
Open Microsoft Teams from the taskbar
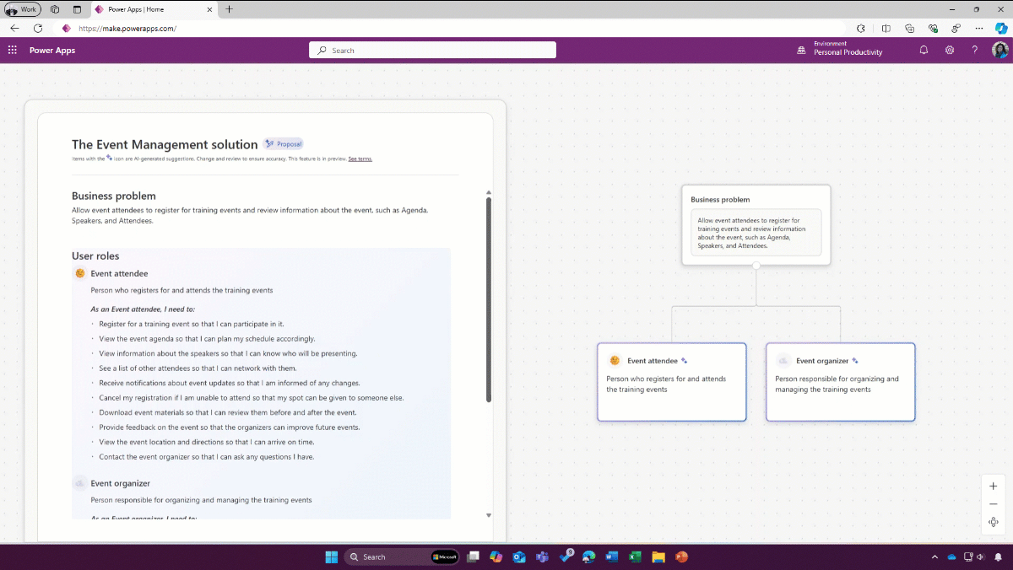click(x=541, y=557)
